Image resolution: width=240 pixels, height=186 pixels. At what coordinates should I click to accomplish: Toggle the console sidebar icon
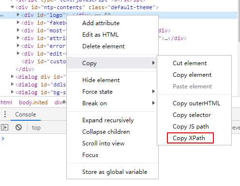(4, 128)
